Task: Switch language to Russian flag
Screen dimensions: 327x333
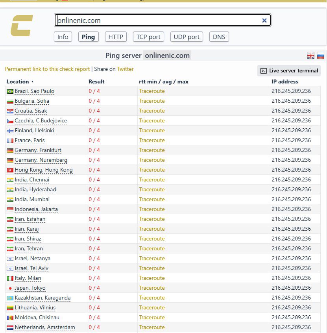Action: tap(321, 55)
